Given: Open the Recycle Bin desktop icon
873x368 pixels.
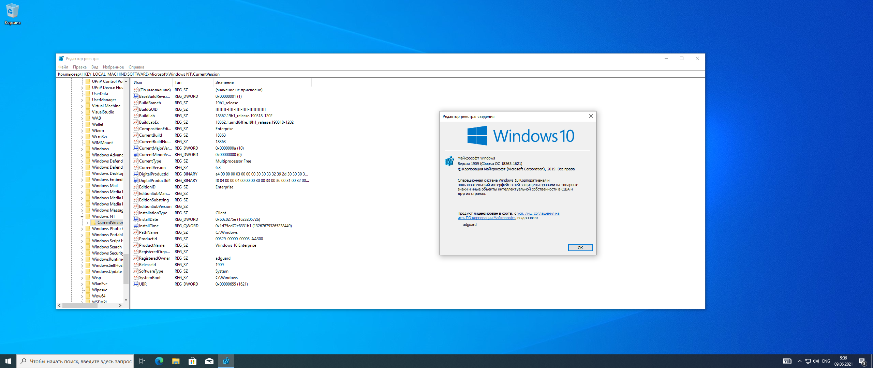Looking at the screenshot, I should click(12, 14).
